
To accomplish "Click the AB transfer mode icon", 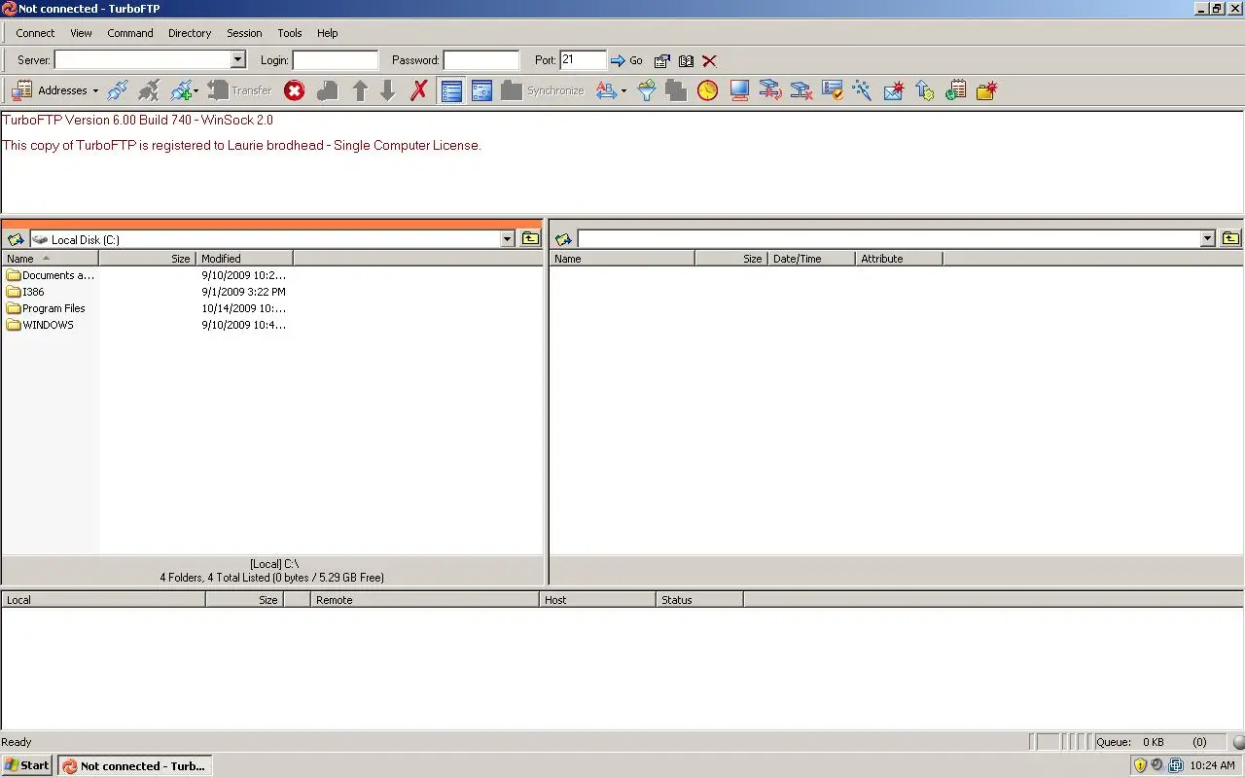I will click(x=606, y=90).
